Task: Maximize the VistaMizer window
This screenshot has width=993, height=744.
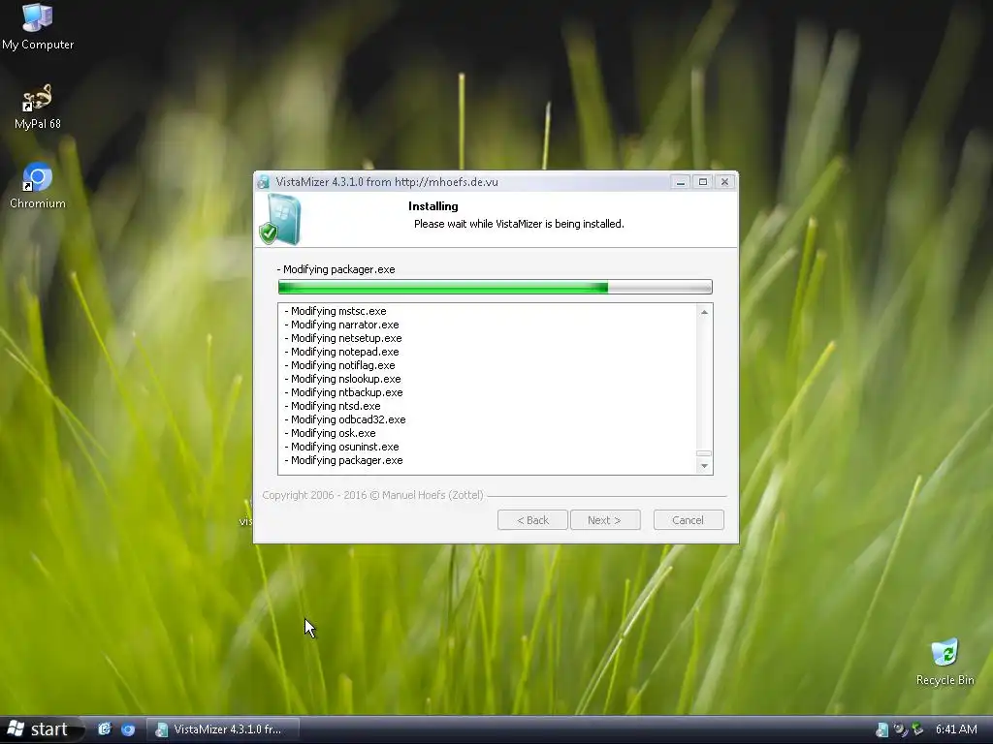Action: [x=702, y=182]
